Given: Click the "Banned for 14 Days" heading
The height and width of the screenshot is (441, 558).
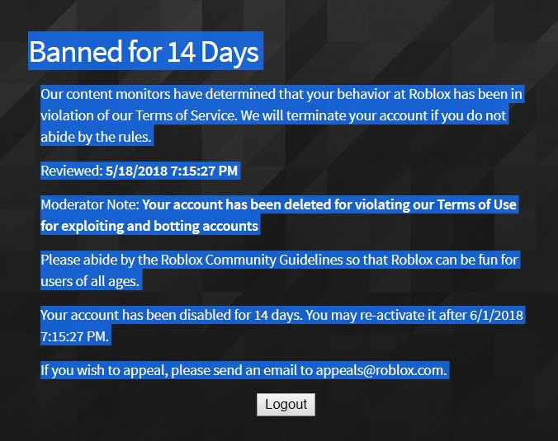Looking at the screenshot, I should [x=144, y=52].
